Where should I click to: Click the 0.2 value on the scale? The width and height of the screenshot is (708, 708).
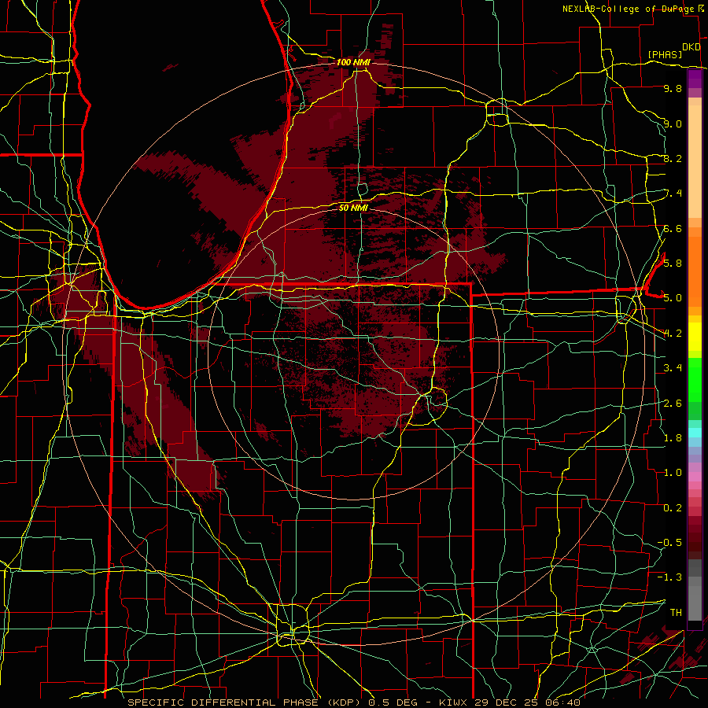673,507
